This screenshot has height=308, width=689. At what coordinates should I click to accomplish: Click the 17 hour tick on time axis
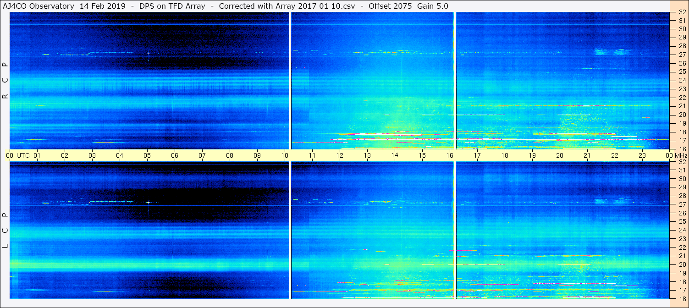coord(477,155)
